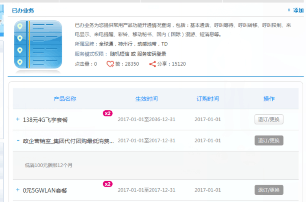The width and height of the screenshot is (306, 202).
Task: Click the 订购时间 column header
Action: tap(208, 99)
